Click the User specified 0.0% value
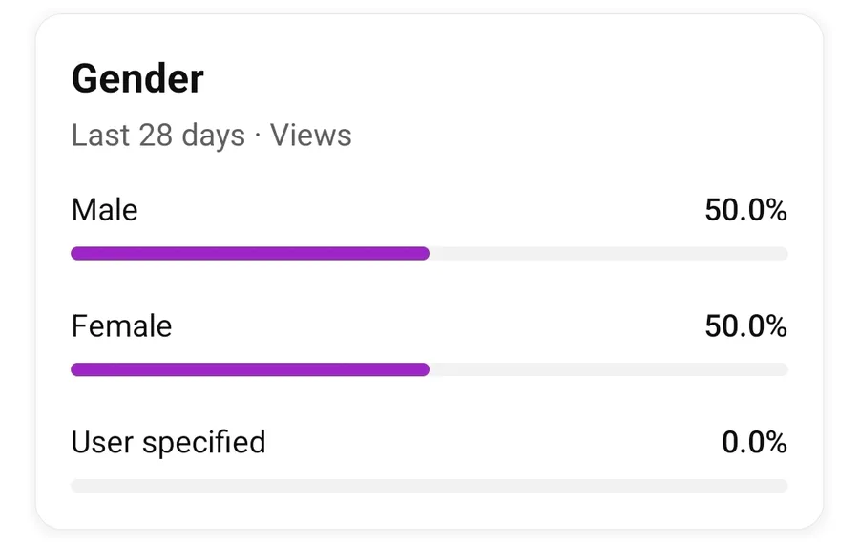This screenshot has height=545, width=859. click(754, 442)
